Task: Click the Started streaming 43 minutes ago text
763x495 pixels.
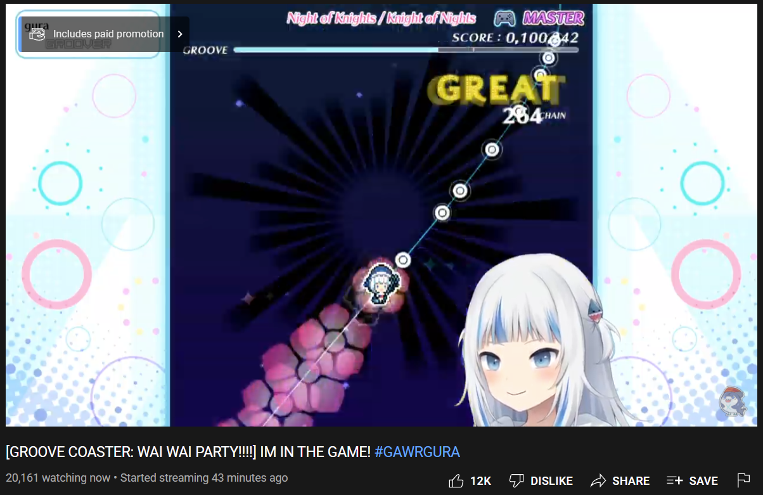Action: [204, 478]
